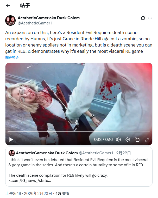Screen dimensions: 158x198
Task: Seek on the video progress bar
Action: click(x=79, y=132)
